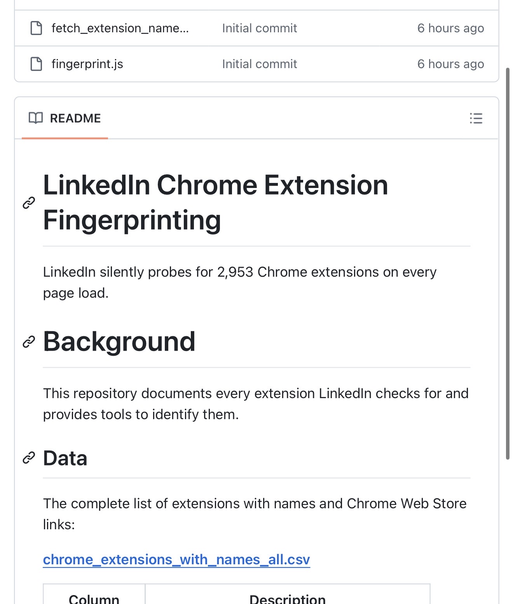Viewport: 513px width, 604px height.
Task: Click the '6 hours ago' timestamp for fingerprint.js
Action: 450,64
